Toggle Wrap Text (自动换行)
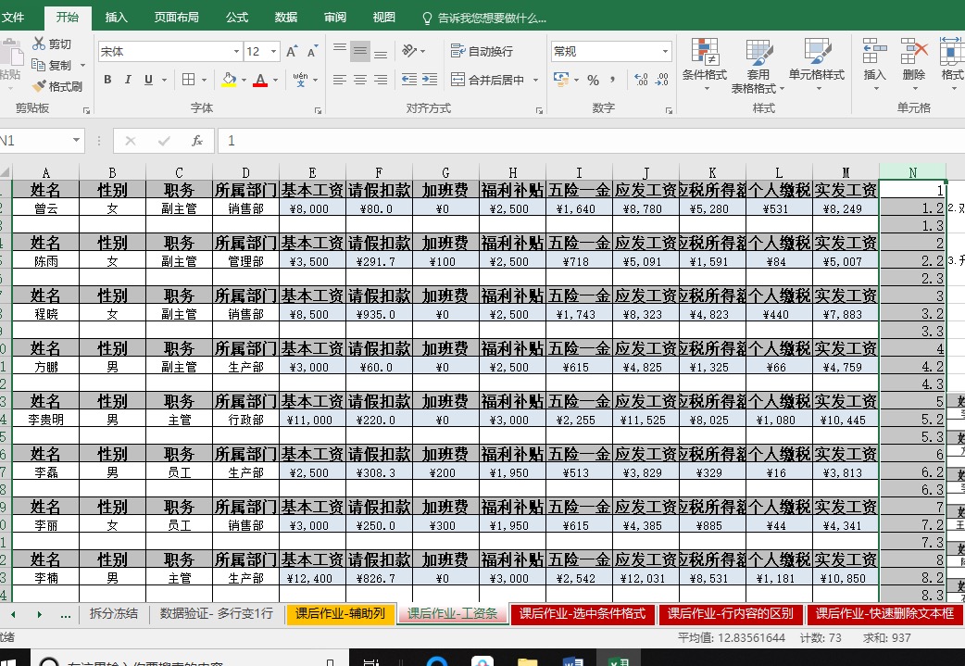Screen dimensions: 965x666 click(x=482, y=52)
